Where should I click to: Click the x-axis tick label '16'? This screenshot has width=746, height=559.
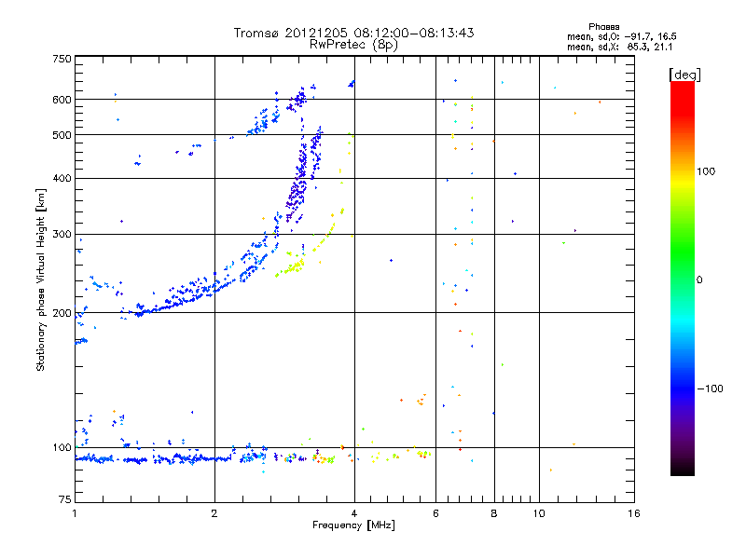[x=634, y=513]
